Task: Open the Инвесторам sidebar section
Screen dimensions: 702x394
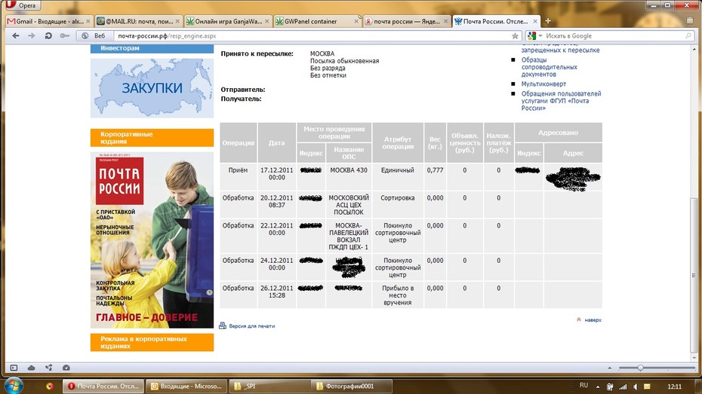Action: tap(152, 48)
